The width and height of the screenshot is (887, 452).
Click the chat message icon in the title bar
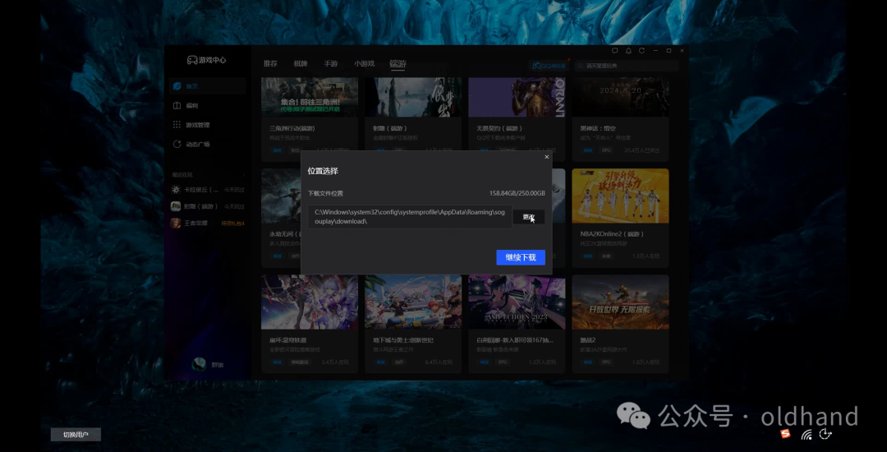pos(615,51)
